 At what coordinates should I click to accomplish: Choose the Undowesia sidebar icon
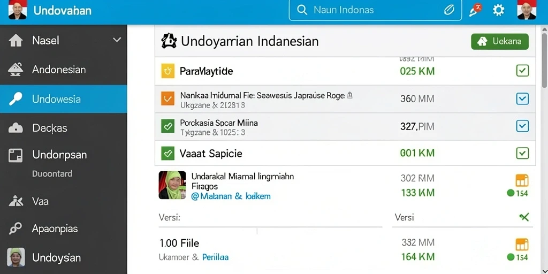coord(16,99)
